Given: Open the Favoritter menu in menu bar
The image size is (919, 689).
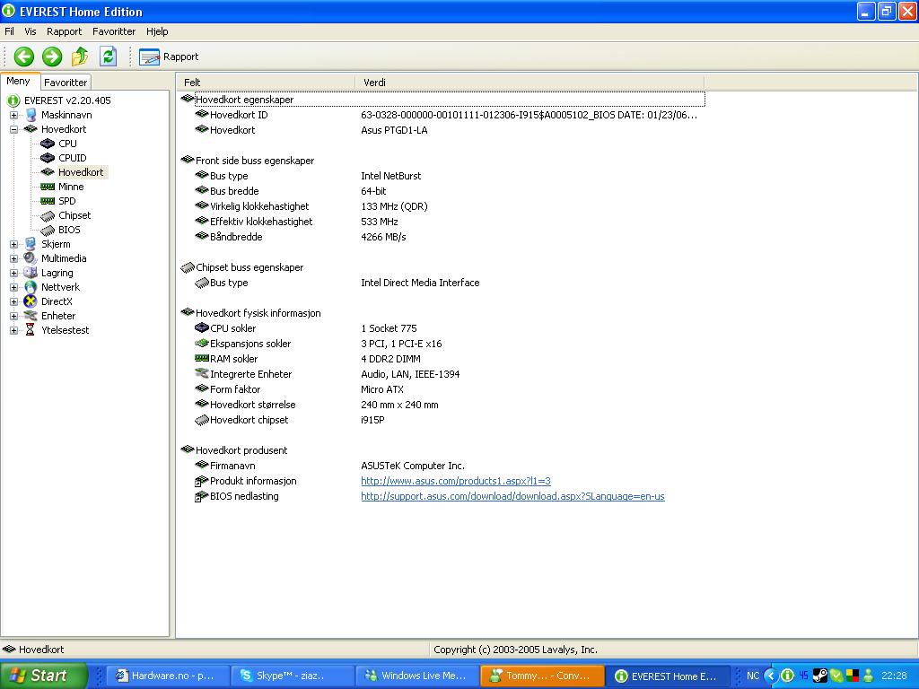Looking at the screenshot, I should (114, 31).
